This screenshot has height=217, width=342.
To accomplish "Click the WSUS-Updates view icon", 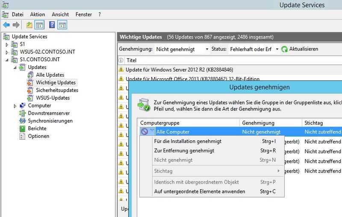I will [30, 98].
